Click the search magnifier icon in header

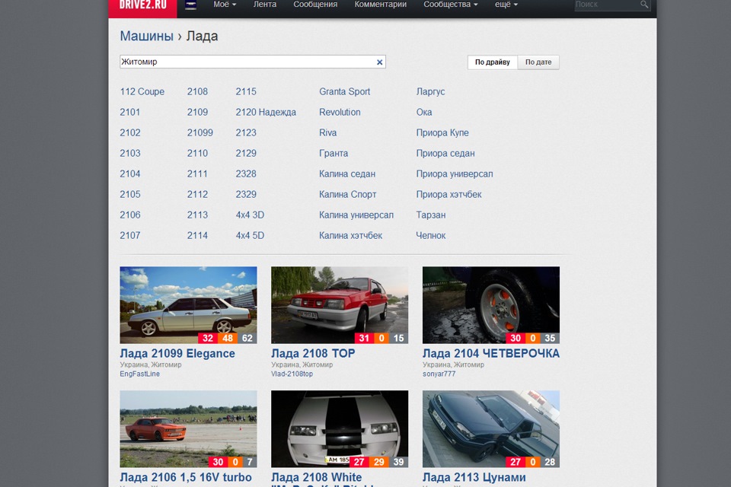click(644, 5)
